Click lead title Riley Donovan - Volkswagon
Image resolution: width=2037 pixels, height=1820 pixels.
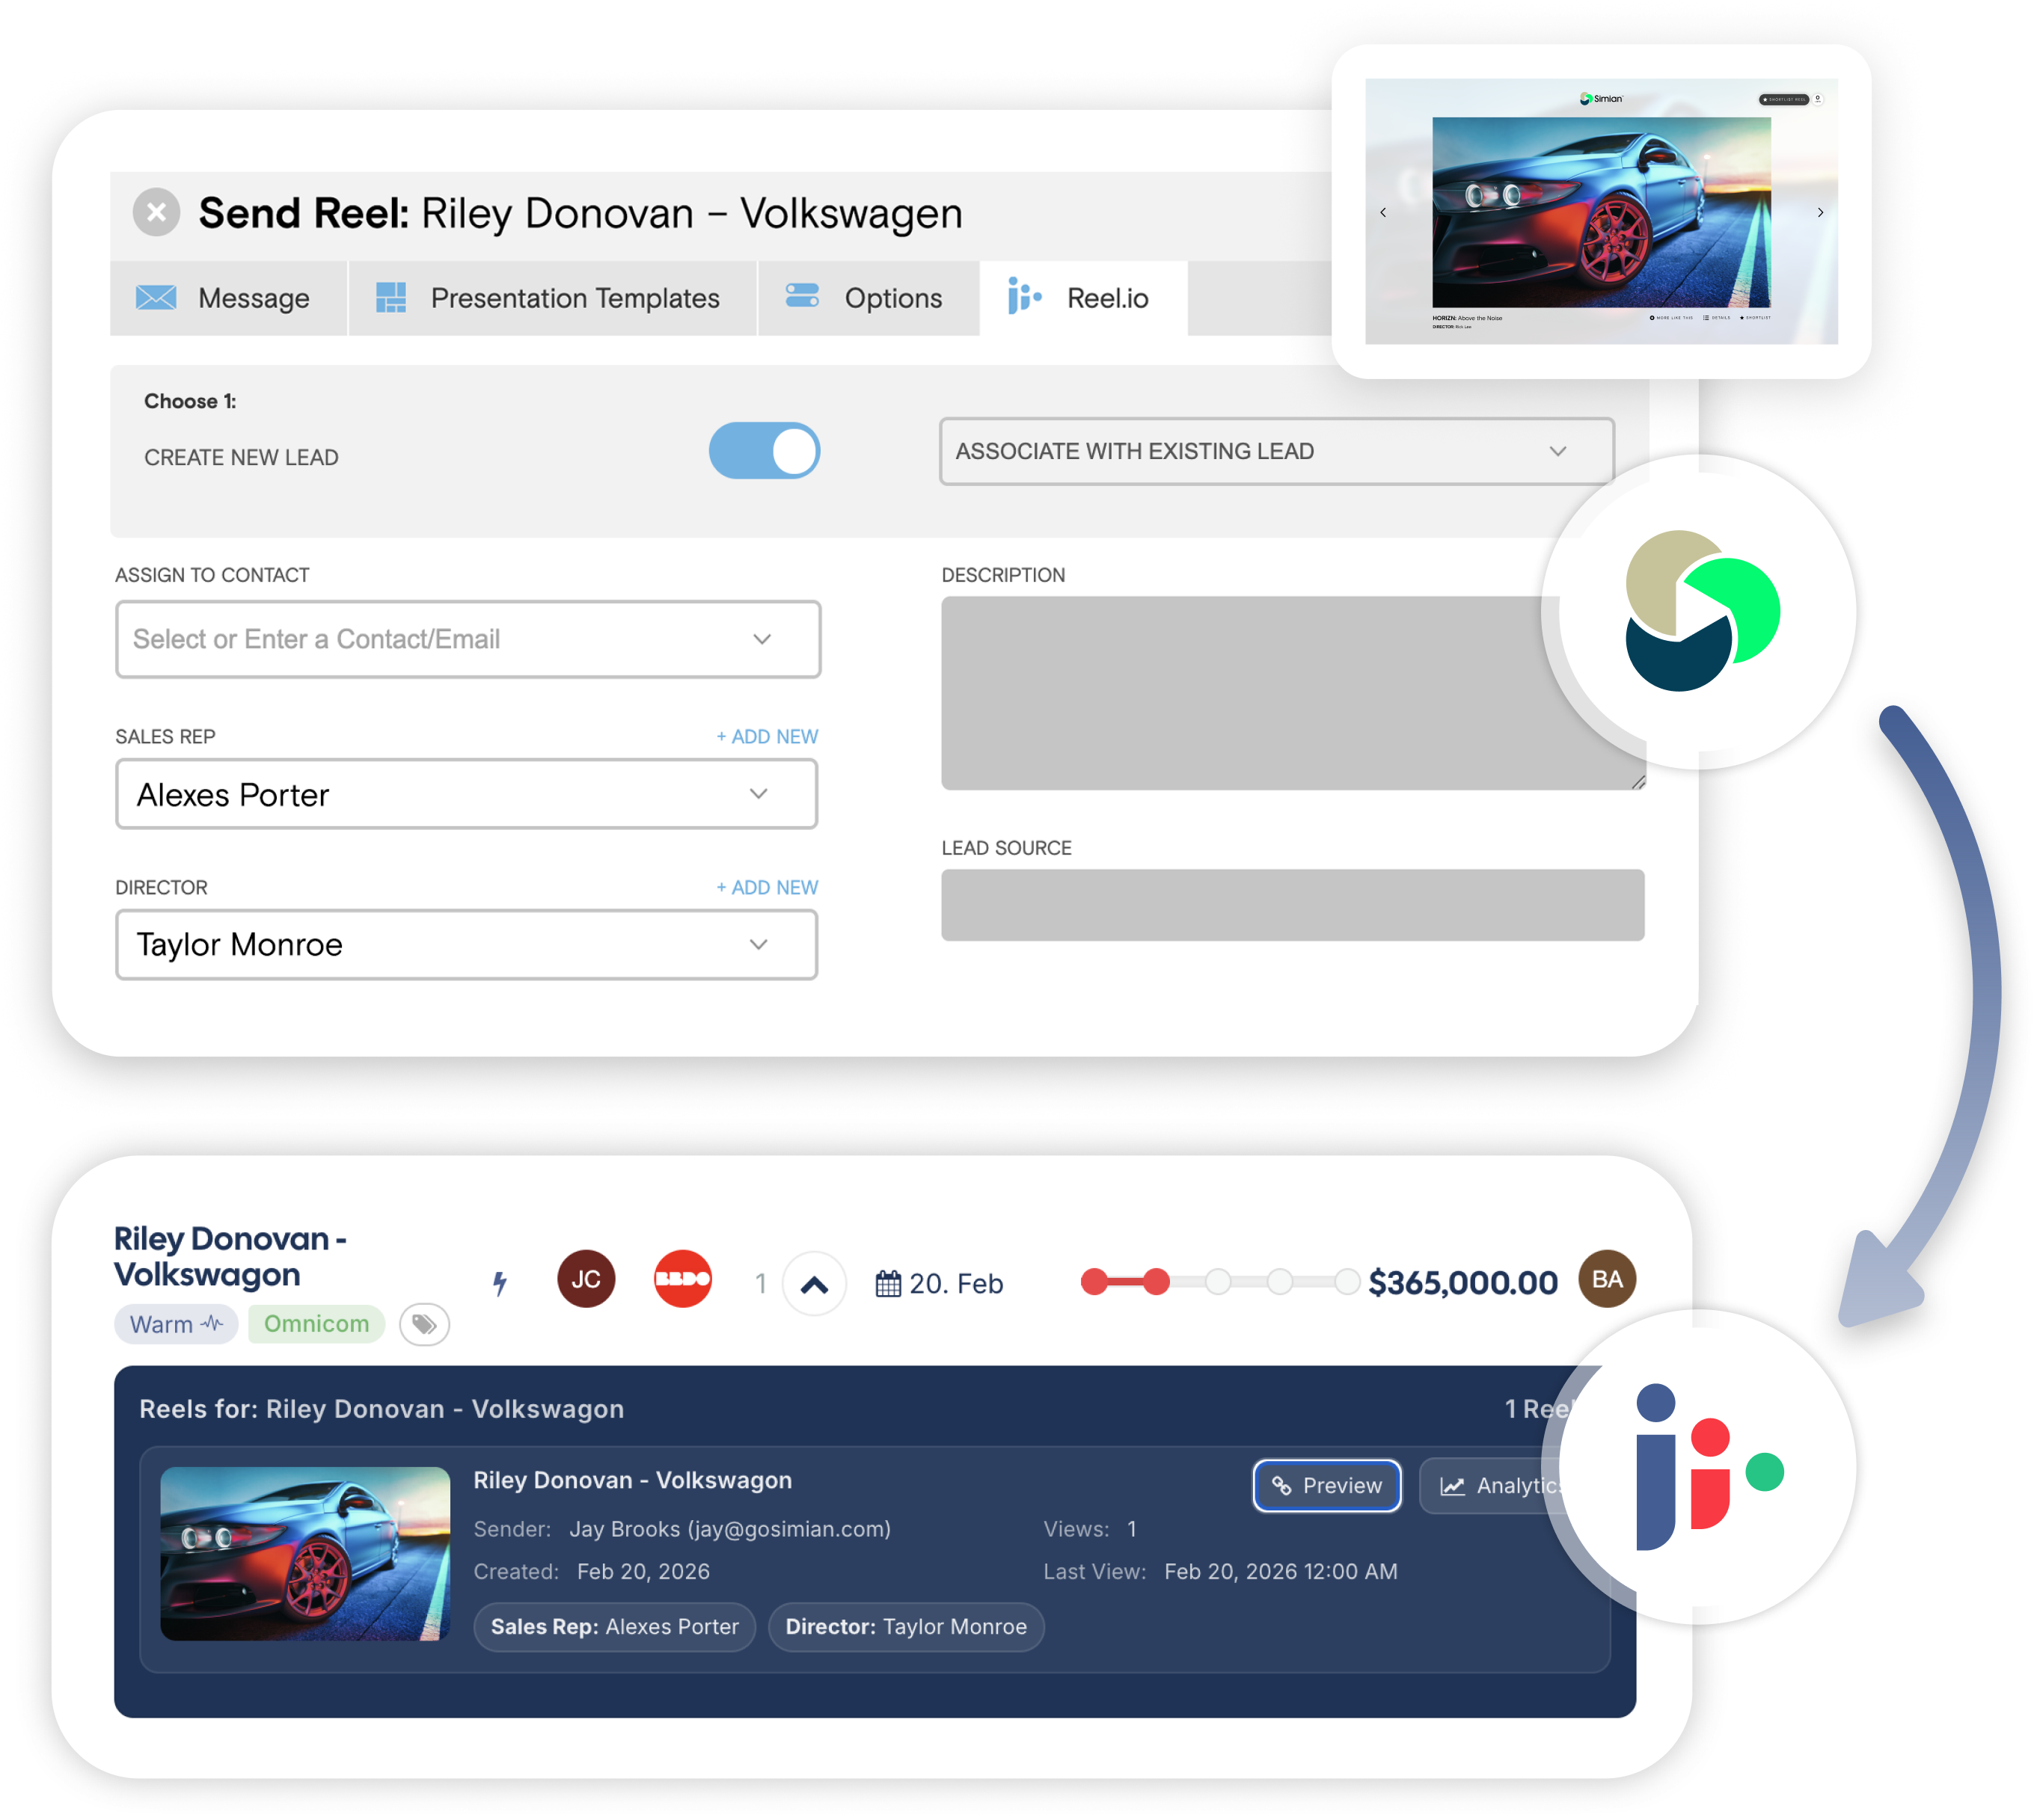(x=230, y=1257)
